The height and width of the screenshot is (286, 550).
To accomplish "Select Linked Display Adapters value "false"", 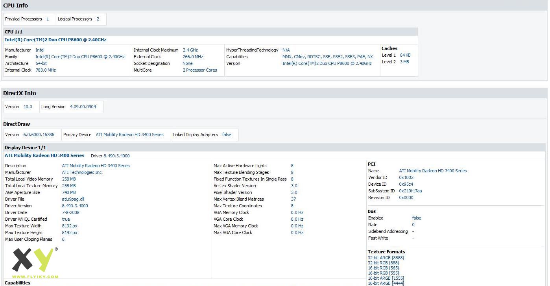I will (x=227, y=135).
